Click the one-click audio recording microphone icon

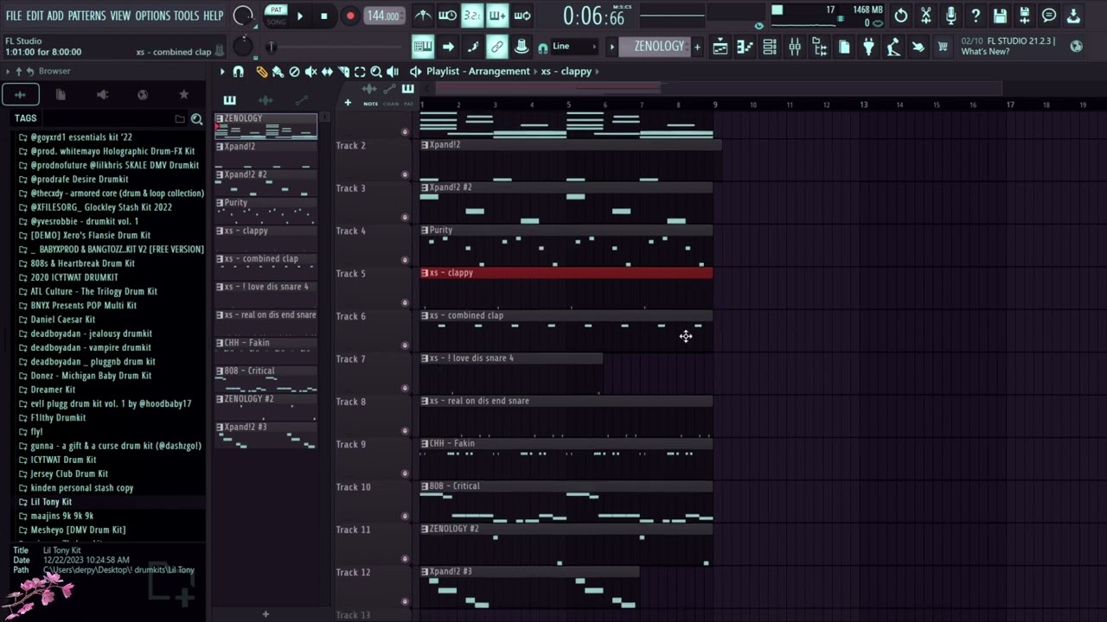coord(950,16)
